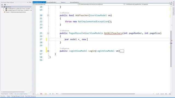Click NotImplementedException in line 22
175x98 pixels.
tap(93, 22)
